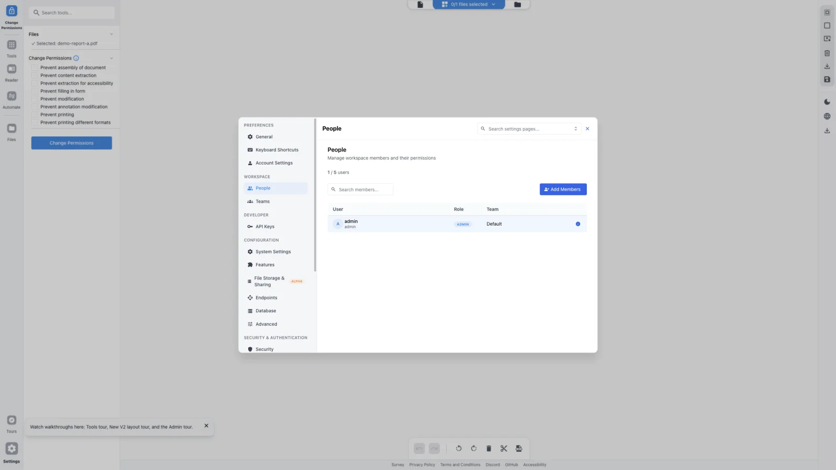Open the Survey link
Image resolution: width=836 pixels, height=470 pixels.
pos(398,465)
